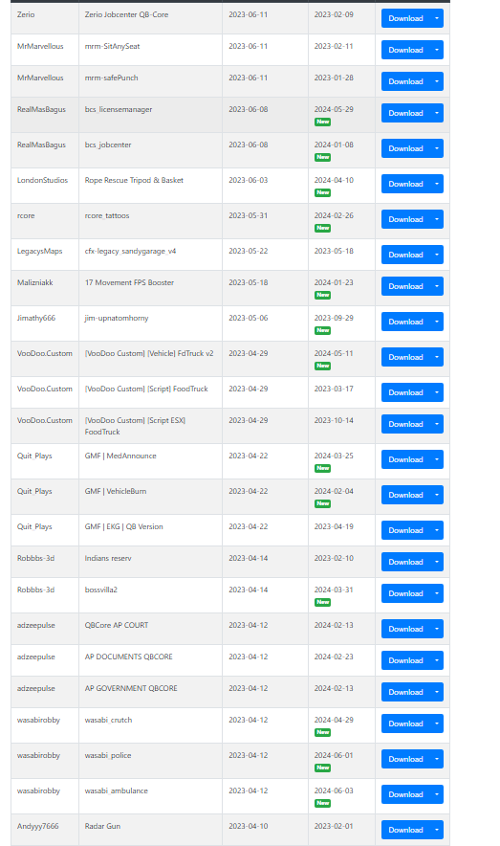Screen dimensions: 500x846
Task: Open download options arrow for mrm-SitAnySeat
Action: pos(437,50)
